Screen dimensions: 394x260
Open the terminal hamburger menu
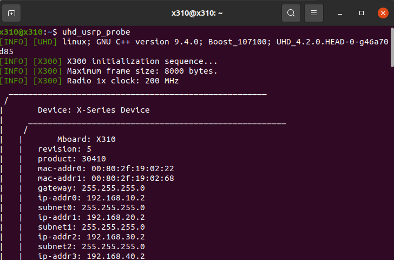[314, 13]
